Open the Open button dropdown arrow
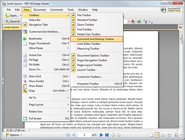The width and height of the screenshot is (185, 140). coord(21,16)
